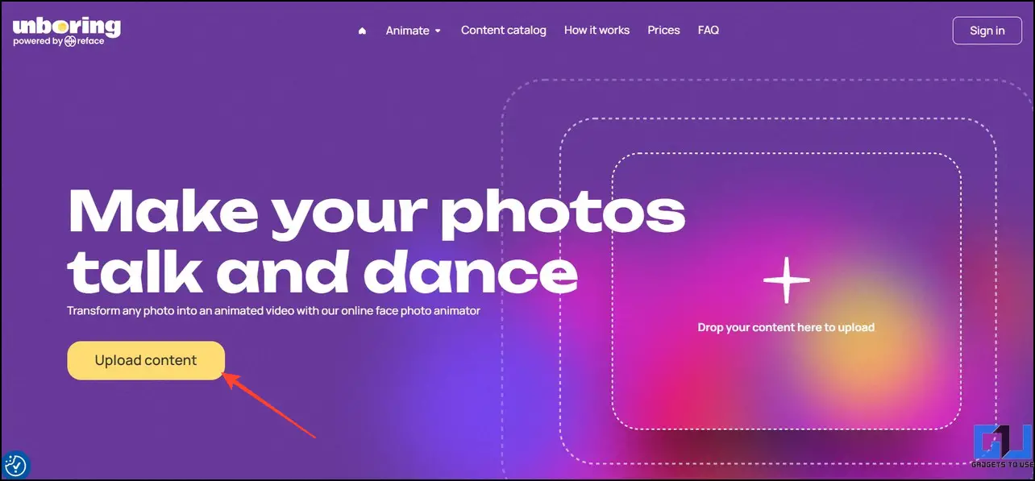Click the Gadgets To Use watermark logo

1001,451
